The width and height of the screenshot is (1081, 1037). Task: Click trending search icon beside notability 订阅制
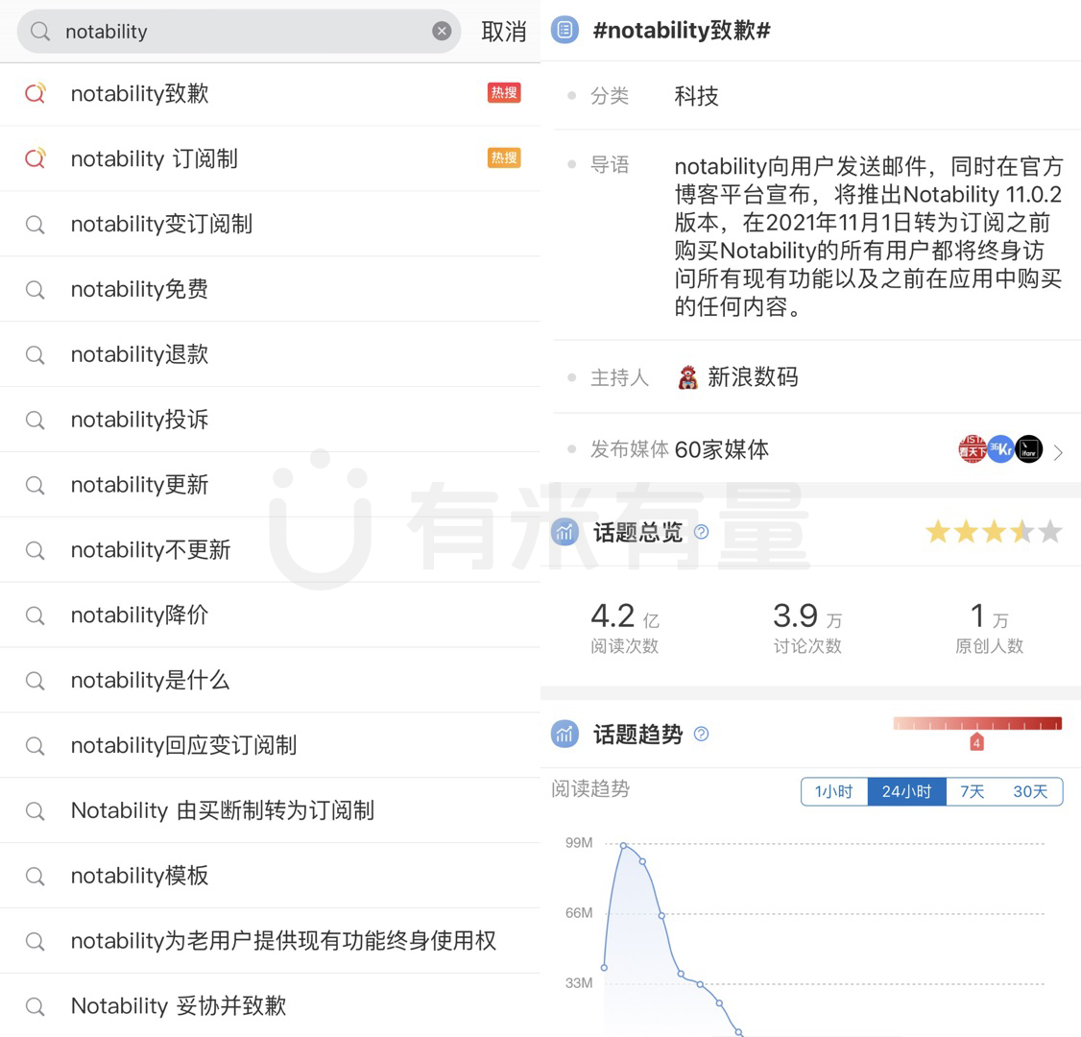coord(36,157)
